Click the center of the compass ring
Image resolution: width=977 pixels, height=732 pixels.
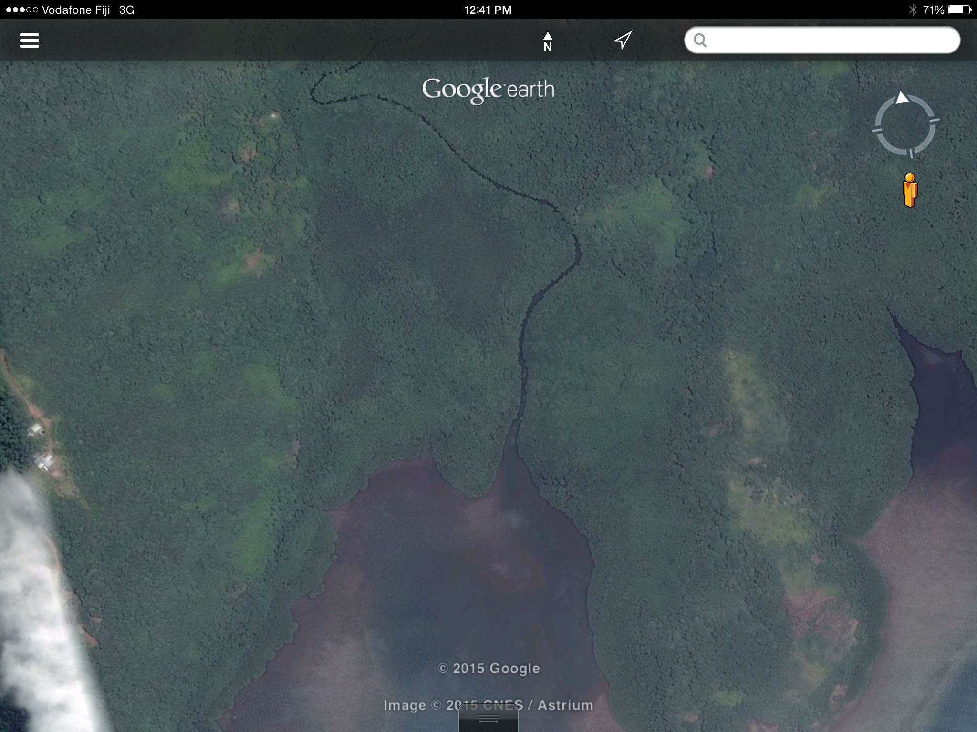coord(905,125)
